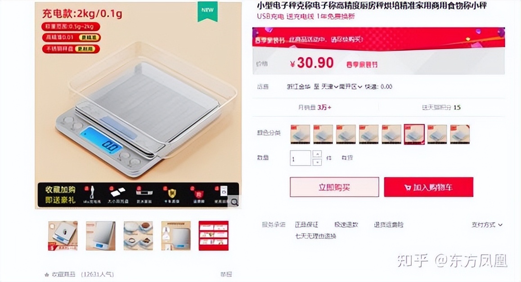Expand the 支付方式 payment methods dropdown
Image resolution: width=521 pixels, height=282 pixels.
click(487, 225)
